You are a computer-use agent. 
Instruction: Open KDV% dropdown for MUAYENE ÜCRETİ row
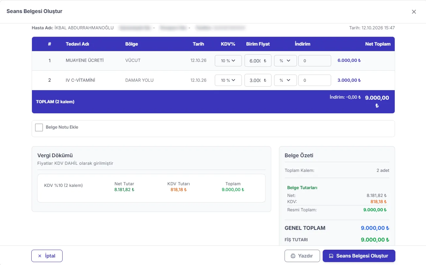pyautogui.click(x=228, y=61)
